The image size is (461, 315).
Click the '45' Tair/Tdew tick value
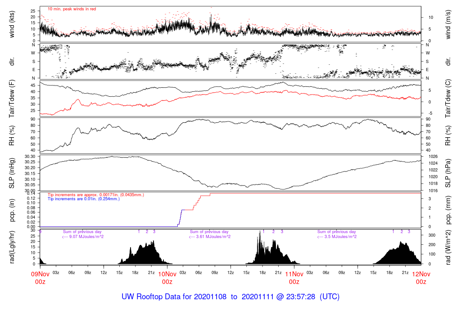pyautogui.click(x=33, y=85)
